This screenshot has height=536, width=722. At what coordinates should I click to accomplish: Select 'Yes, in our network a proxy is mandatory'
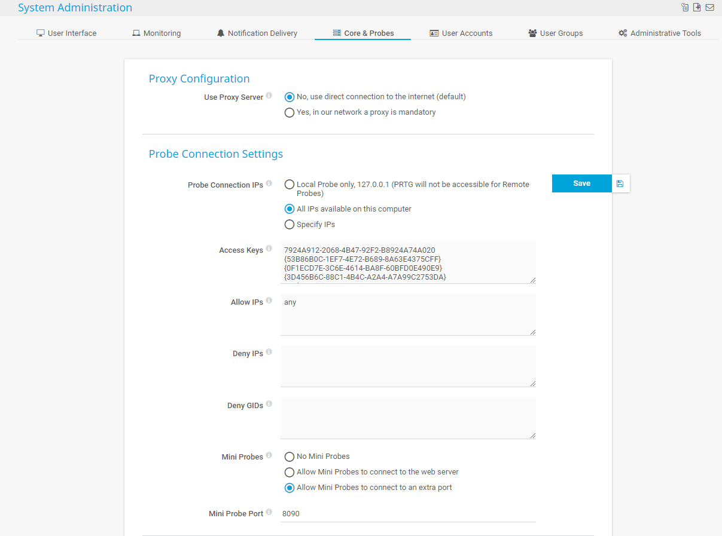290,112
